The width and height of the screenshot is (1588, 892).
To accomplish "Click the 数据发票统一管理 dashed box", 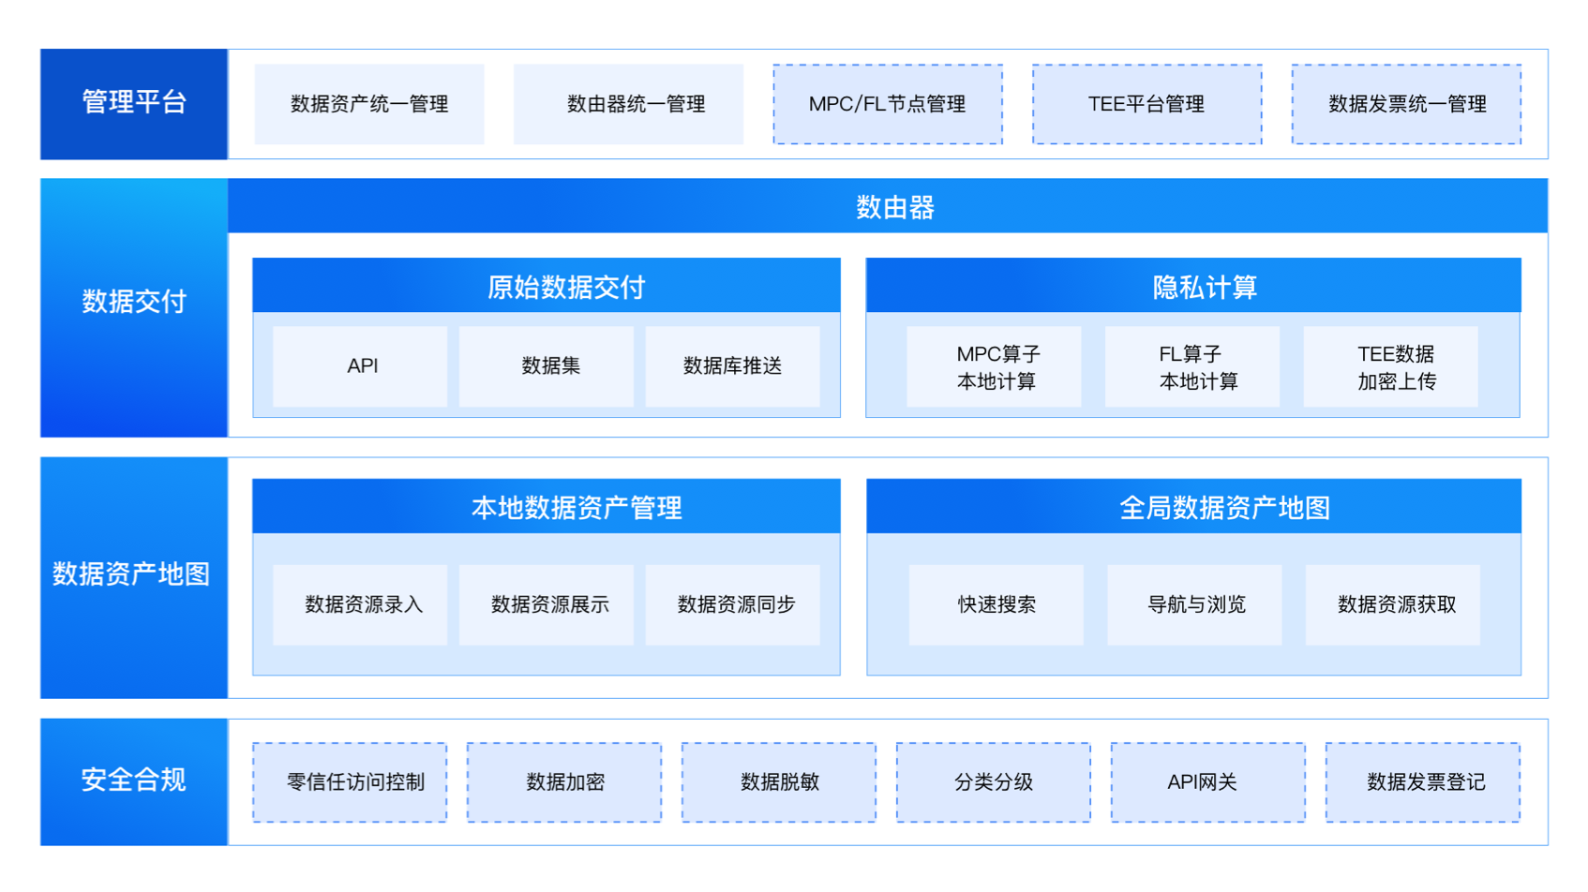I will click(x=1406, y=104).
